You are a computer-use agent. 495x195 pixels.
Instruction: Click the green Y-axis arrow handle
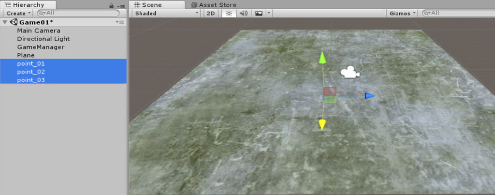(322, 58)
